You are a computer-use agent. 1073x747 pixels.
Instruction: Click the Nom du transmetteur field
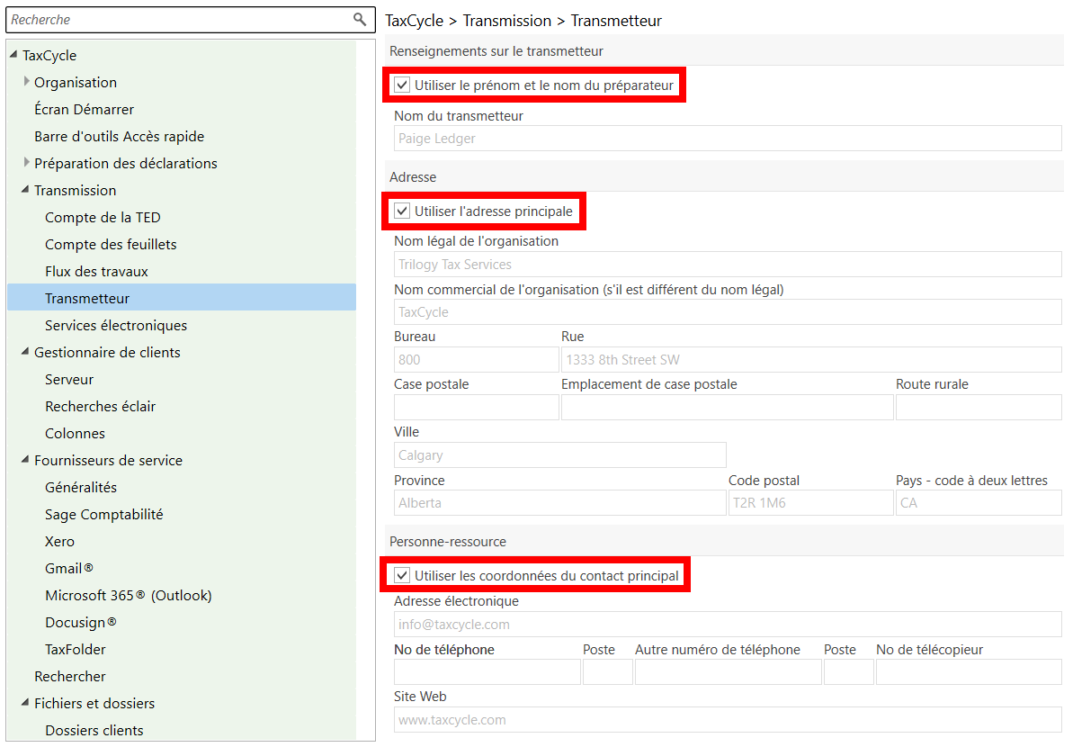pyautogui.click(x=728, y=139)
